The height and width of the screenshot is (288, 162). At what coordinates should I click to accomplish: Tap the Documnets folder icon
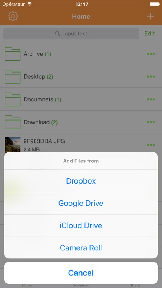(13, 99)
